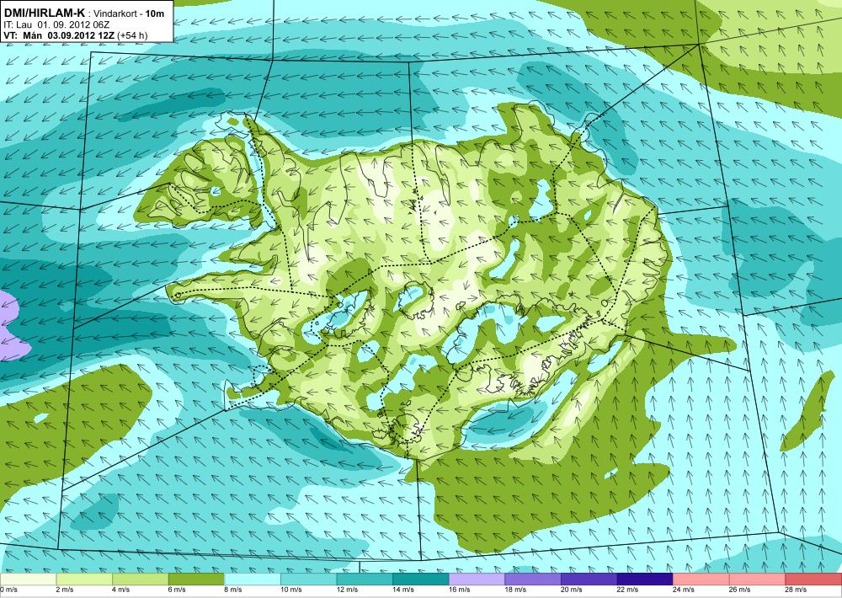Image resolution: width=842 pixels, height=598 pixels.
Task: Click the '20 m/s' legend label
Action: pyautogui.click(x=572, y=590)
